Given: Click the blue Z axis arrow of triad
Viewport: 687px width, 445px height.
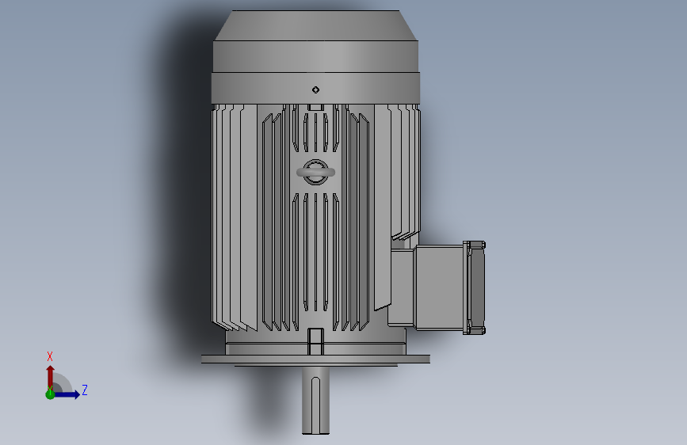Looking at the screenshot, I should tap(67, 394).
